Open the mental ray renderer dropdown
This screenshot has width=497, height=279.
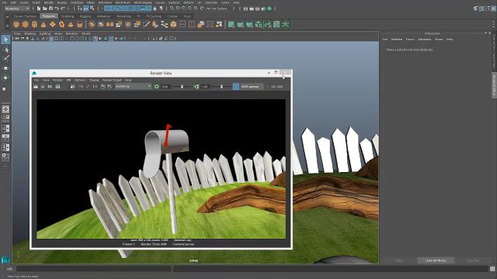pos(133,86)
